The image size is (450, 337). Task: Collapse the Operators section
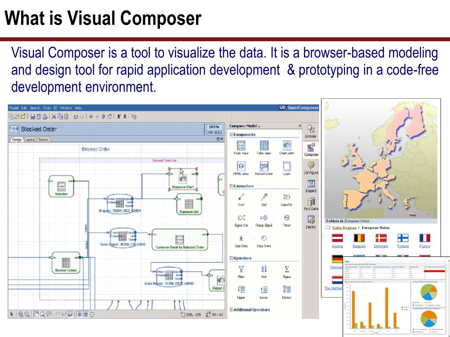pos(231,258)
